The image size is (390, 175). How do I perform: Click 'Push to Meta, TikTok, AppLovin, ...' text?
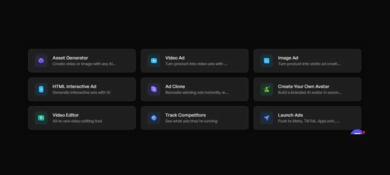(x=308, y=121)
